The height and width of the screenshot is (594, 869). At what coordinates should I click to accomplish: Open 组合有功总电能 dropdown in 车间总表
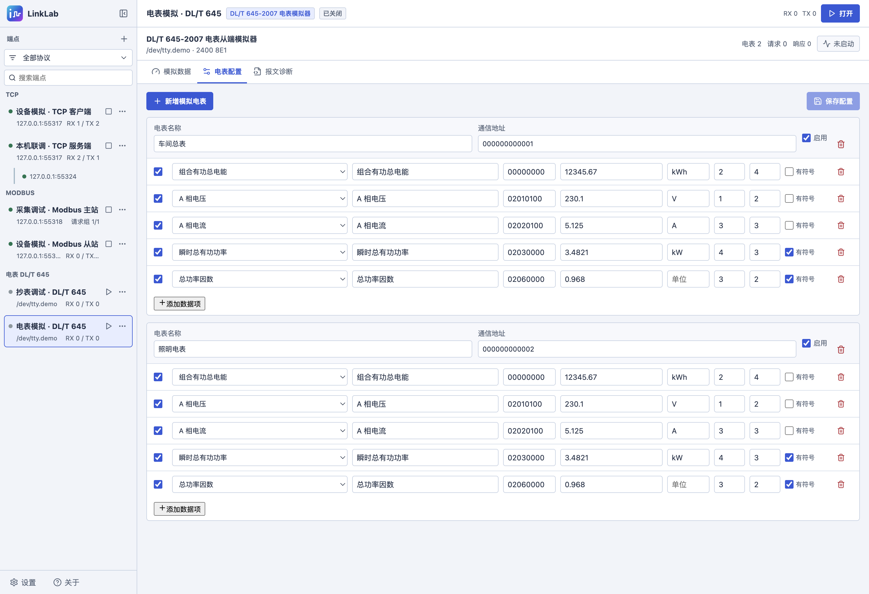260,171
